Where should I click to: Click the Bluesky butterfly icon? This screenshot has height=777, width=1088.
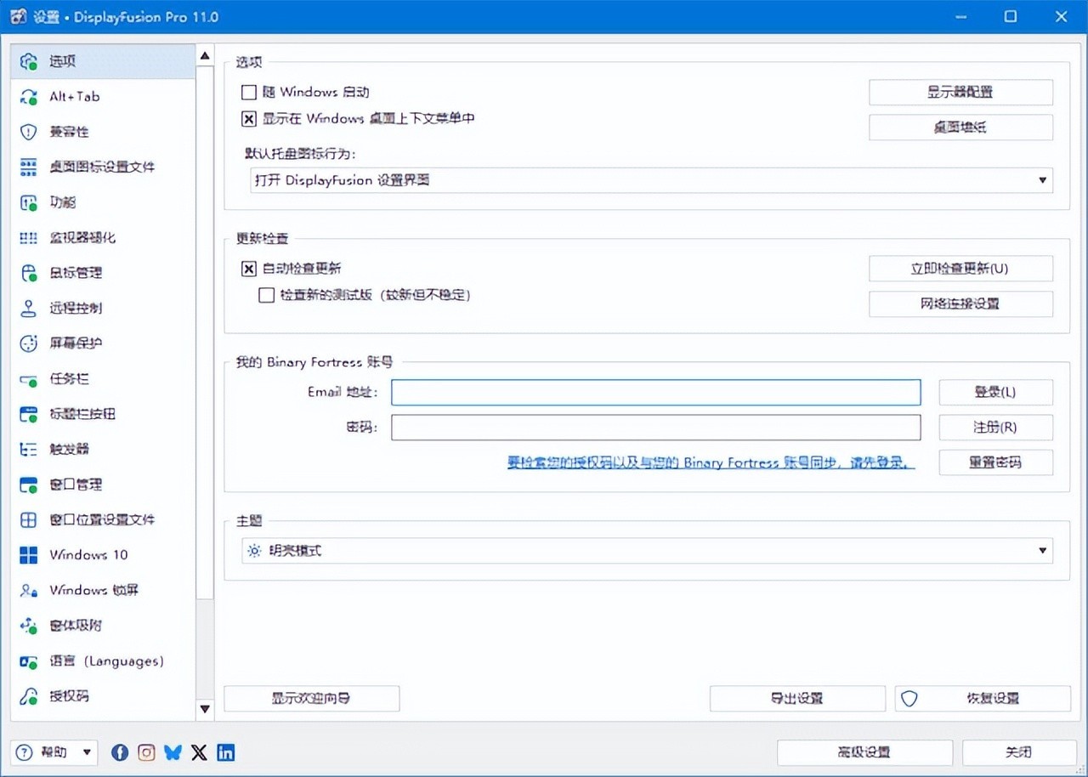[x=173, y=752]
